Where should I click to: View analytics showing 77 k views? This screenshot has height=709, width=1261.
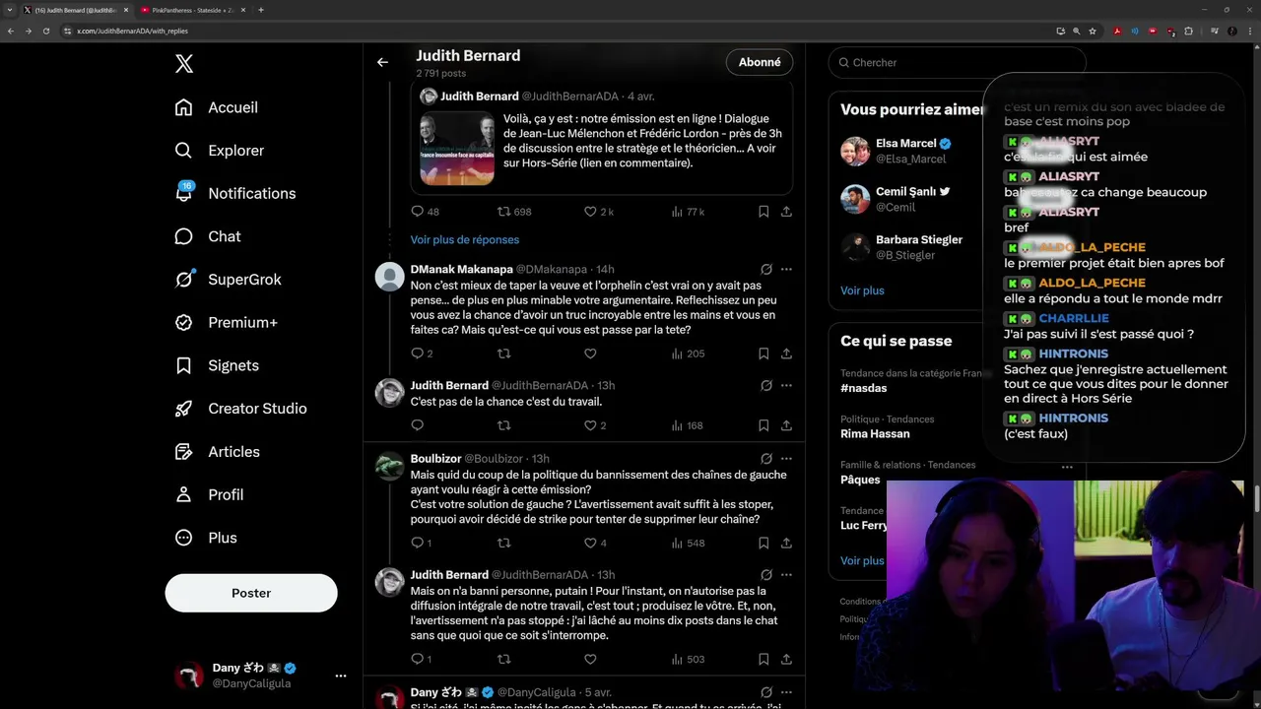point(688,212)
